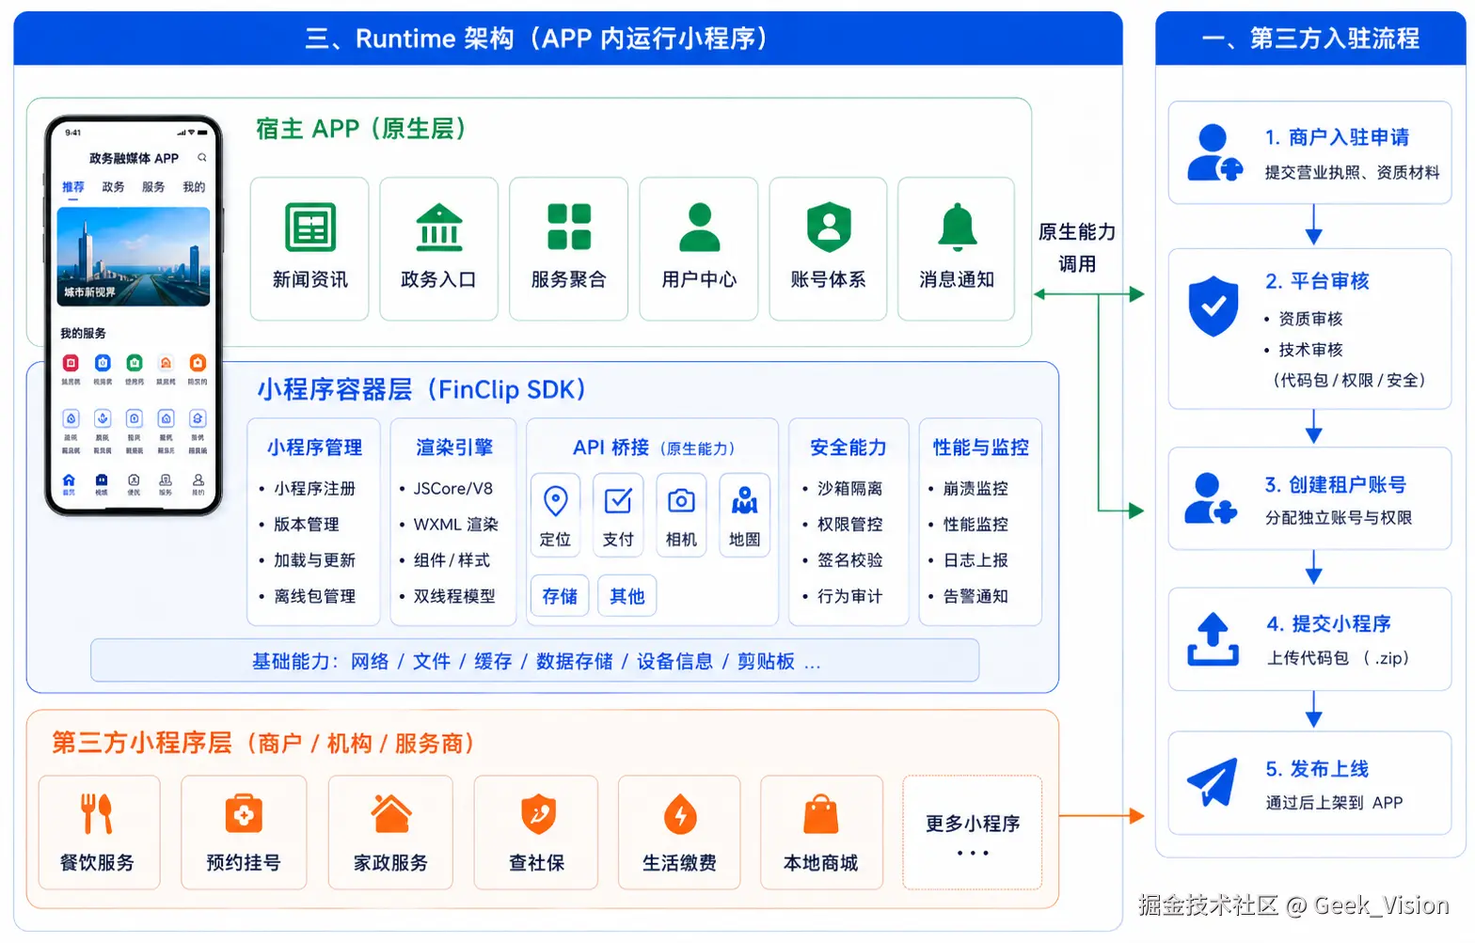Viewport: 1475px width, 943px height.
Task: Switch to the 推荐 tab in phone
Action: (73, 187)
